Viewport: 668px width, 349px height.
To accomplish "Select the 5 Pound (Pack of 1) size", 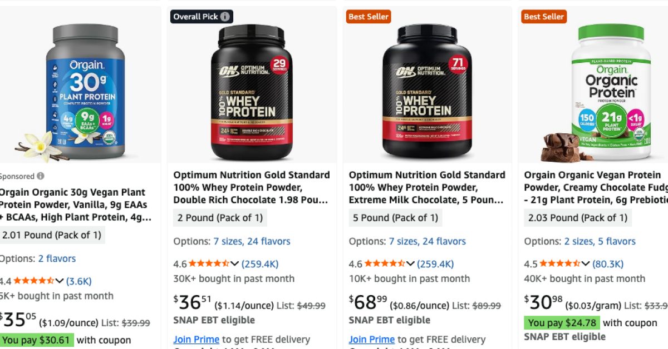I will click(x=395, y=218).
